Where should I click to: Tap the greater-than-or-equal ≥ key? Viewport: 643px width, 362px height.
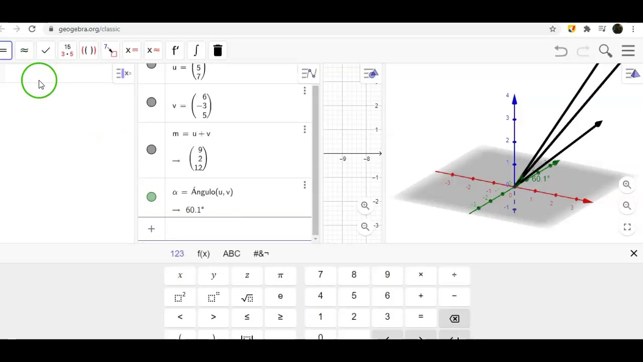280,317
